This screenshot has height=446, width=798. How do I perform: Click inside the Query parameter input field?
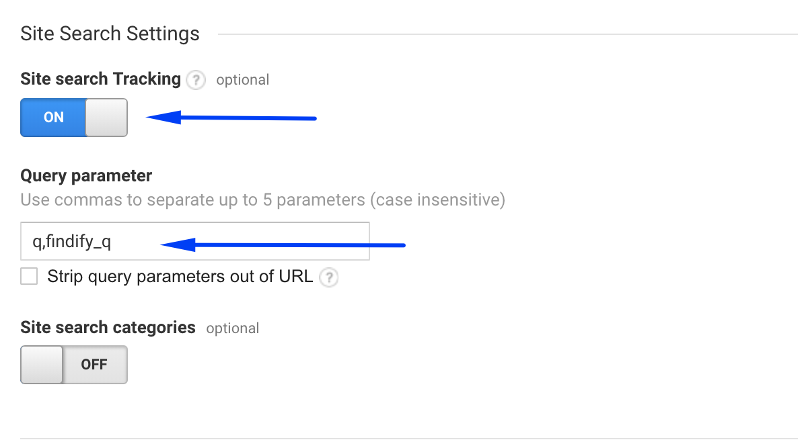point(195,240)
